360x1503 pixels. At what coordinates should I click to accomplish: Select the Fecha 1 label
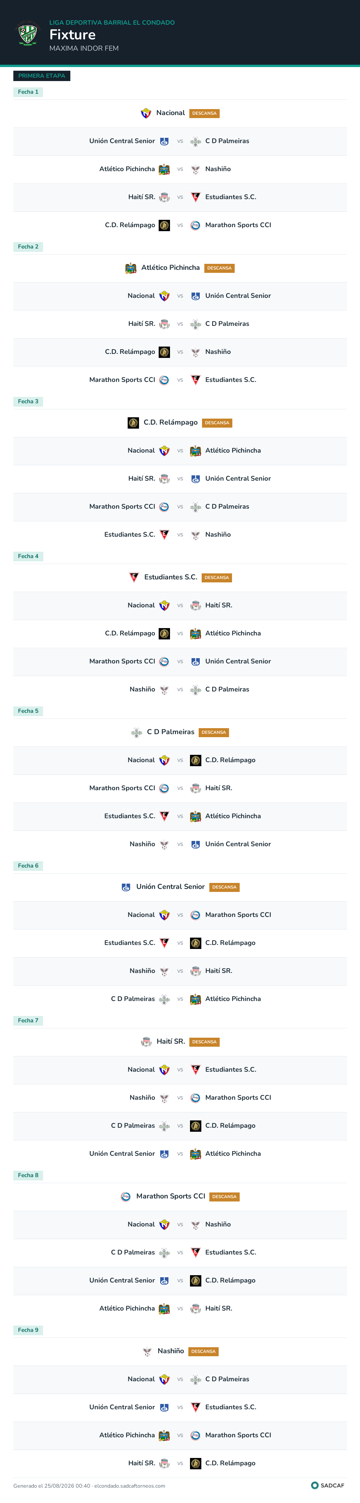pyautogui.click(x=28, y=92)
